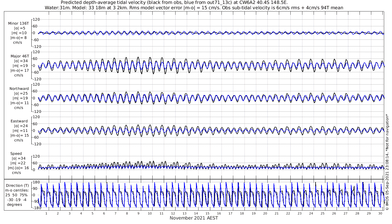
Task: Select the 'Speed' panel label
Action: point(16,154)
